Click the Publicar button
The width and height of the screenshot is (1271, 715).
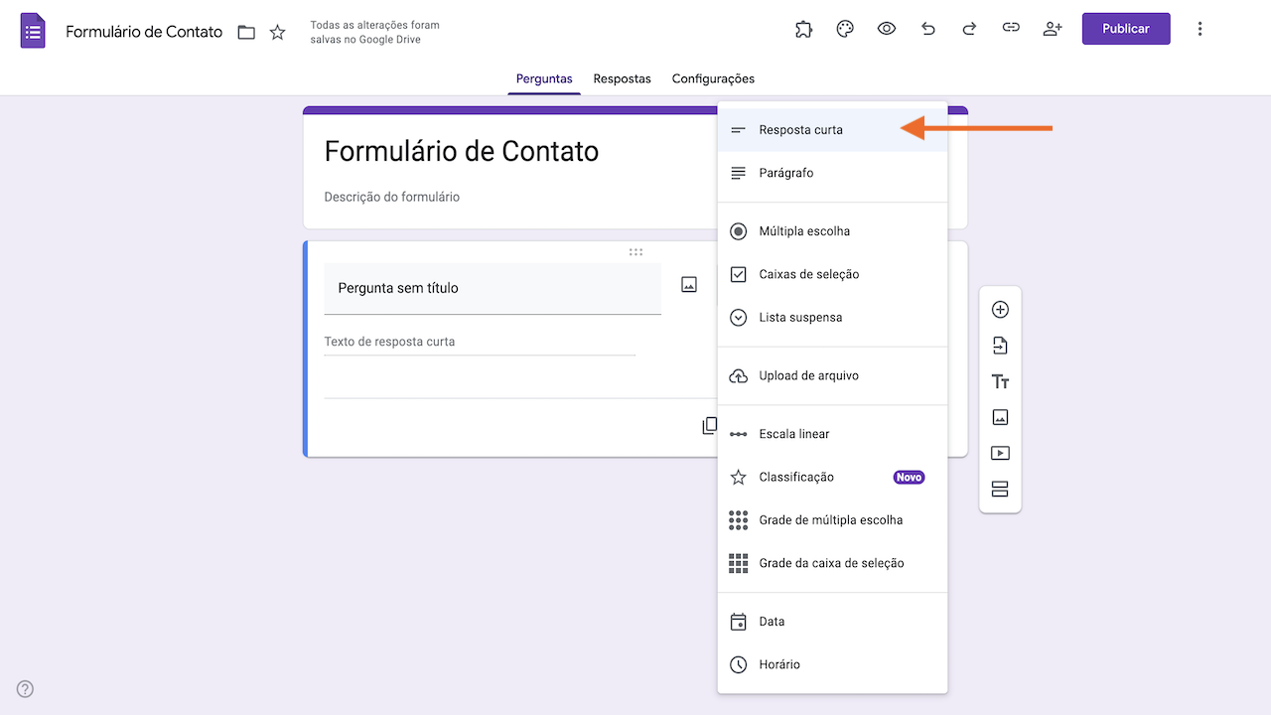(x=1126, y=29)
